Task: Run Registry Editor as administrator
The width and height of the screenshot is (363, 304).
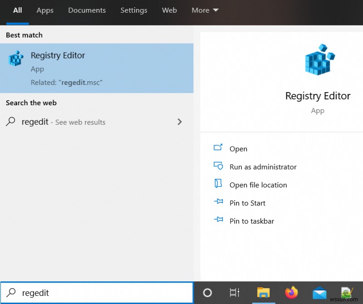Action: point(263,167)
